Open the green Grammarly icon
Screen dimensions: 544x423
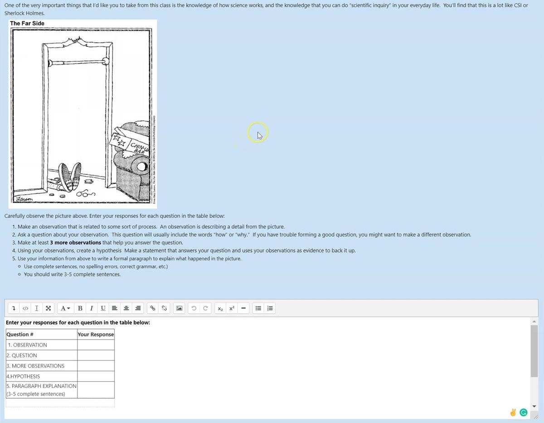pyautogui.click(x=524, y=412)
